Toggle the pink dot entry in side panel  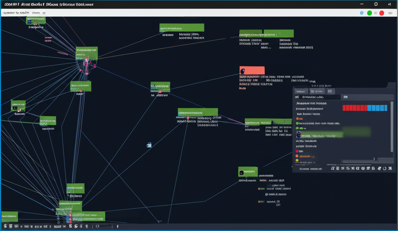[297, 151]
